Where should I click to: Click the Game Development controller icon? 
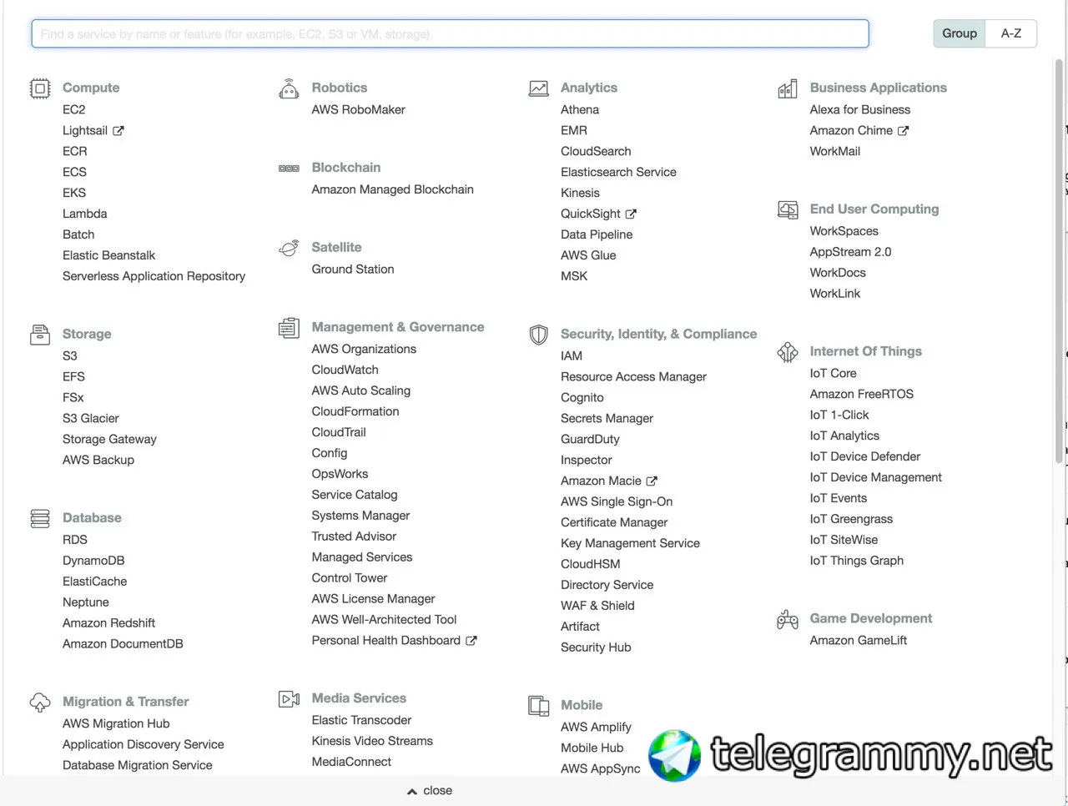click(788, 619)
